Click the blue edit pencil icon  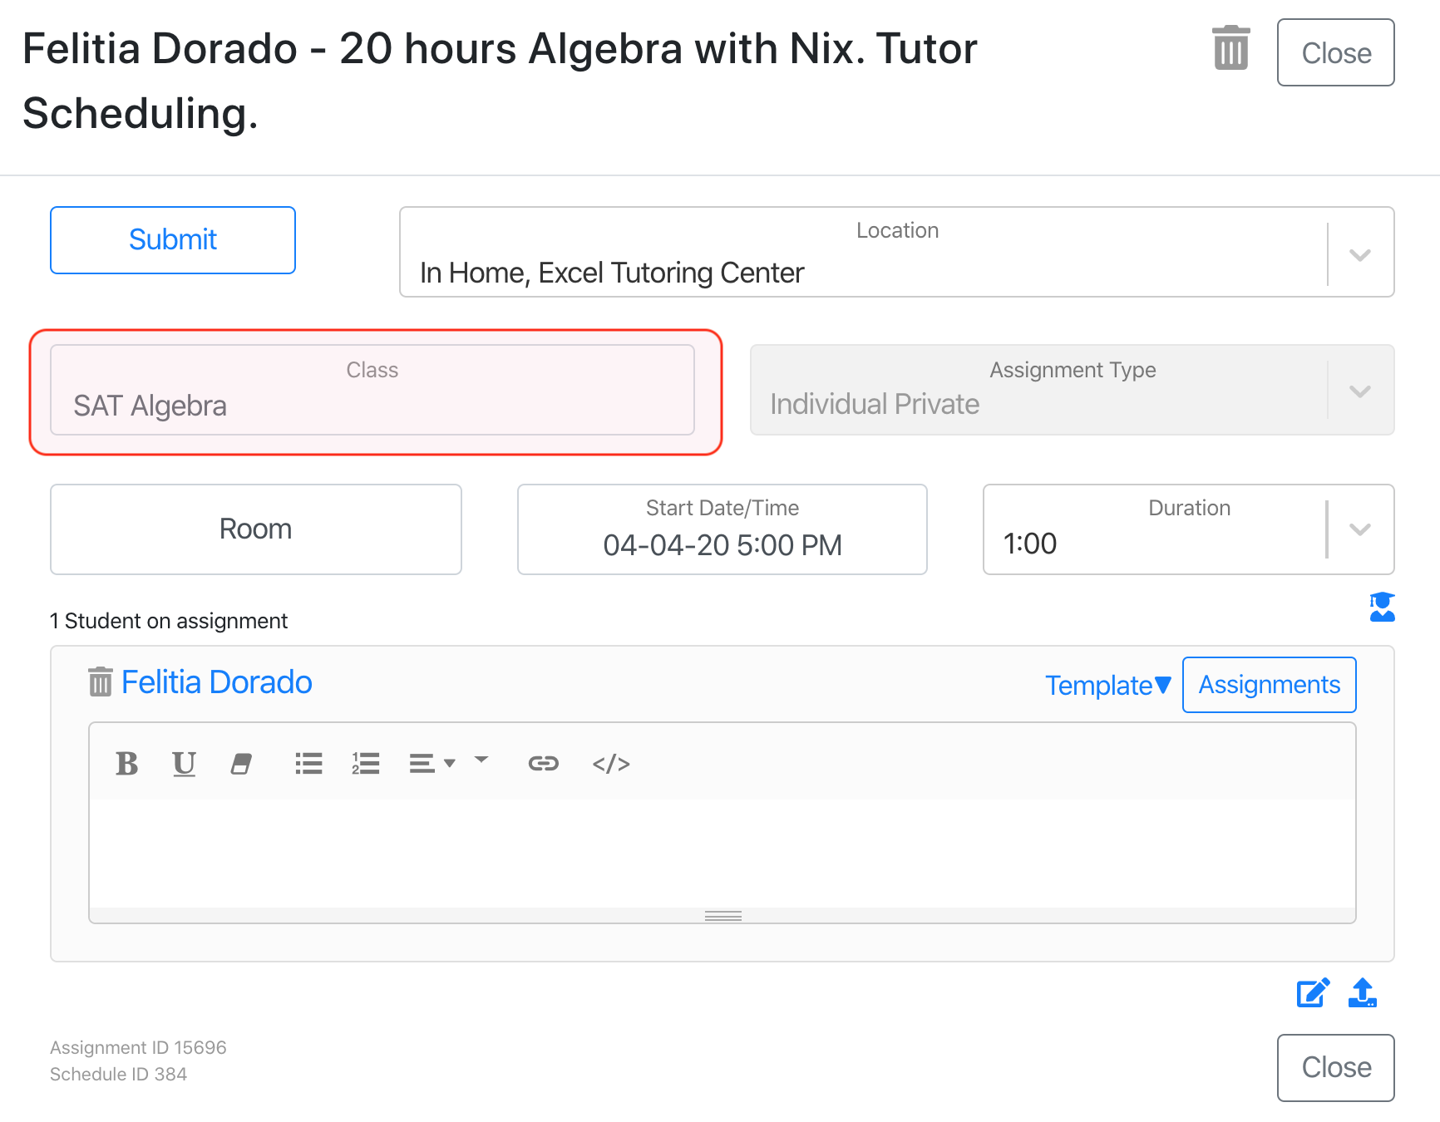click(1313, 993)
